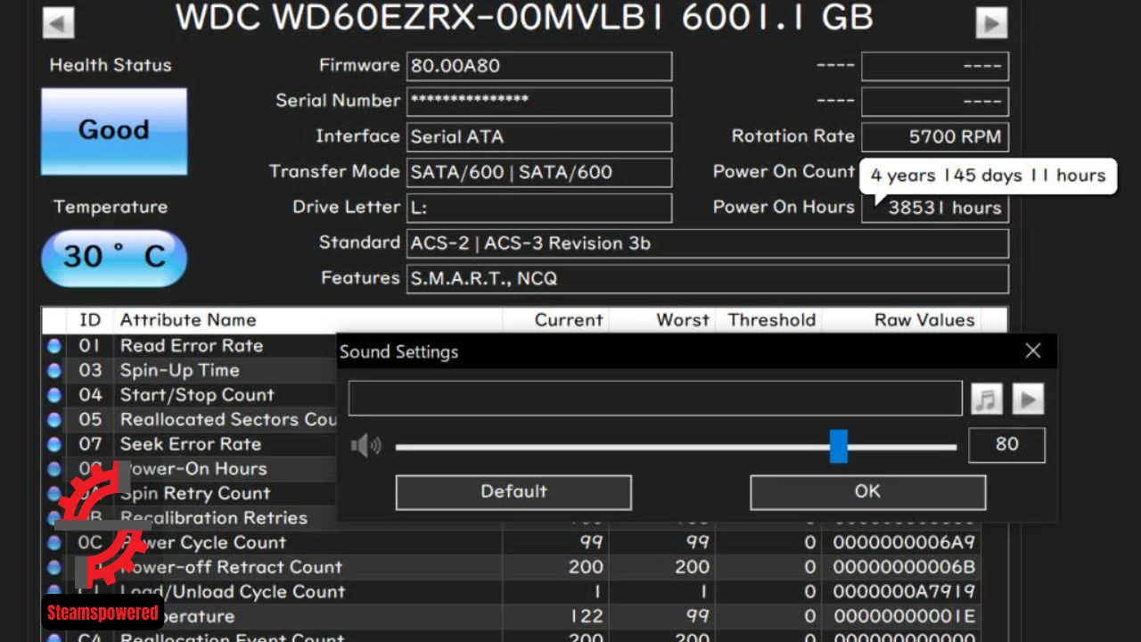Viewport: 1141px width, 642px height.
Task: Click the Power On Hours 38531 value
Action: point(935,209)
